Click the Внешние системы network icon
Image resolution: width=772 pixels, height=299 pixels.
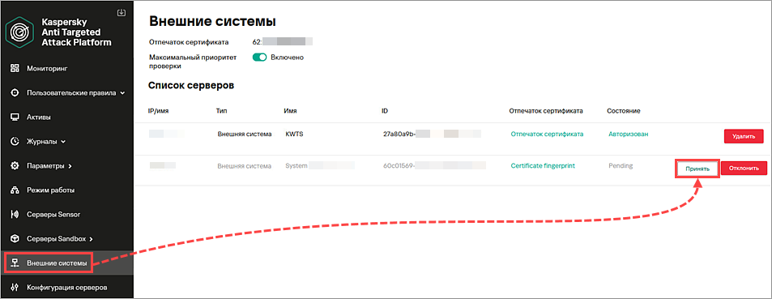[15, 263]
